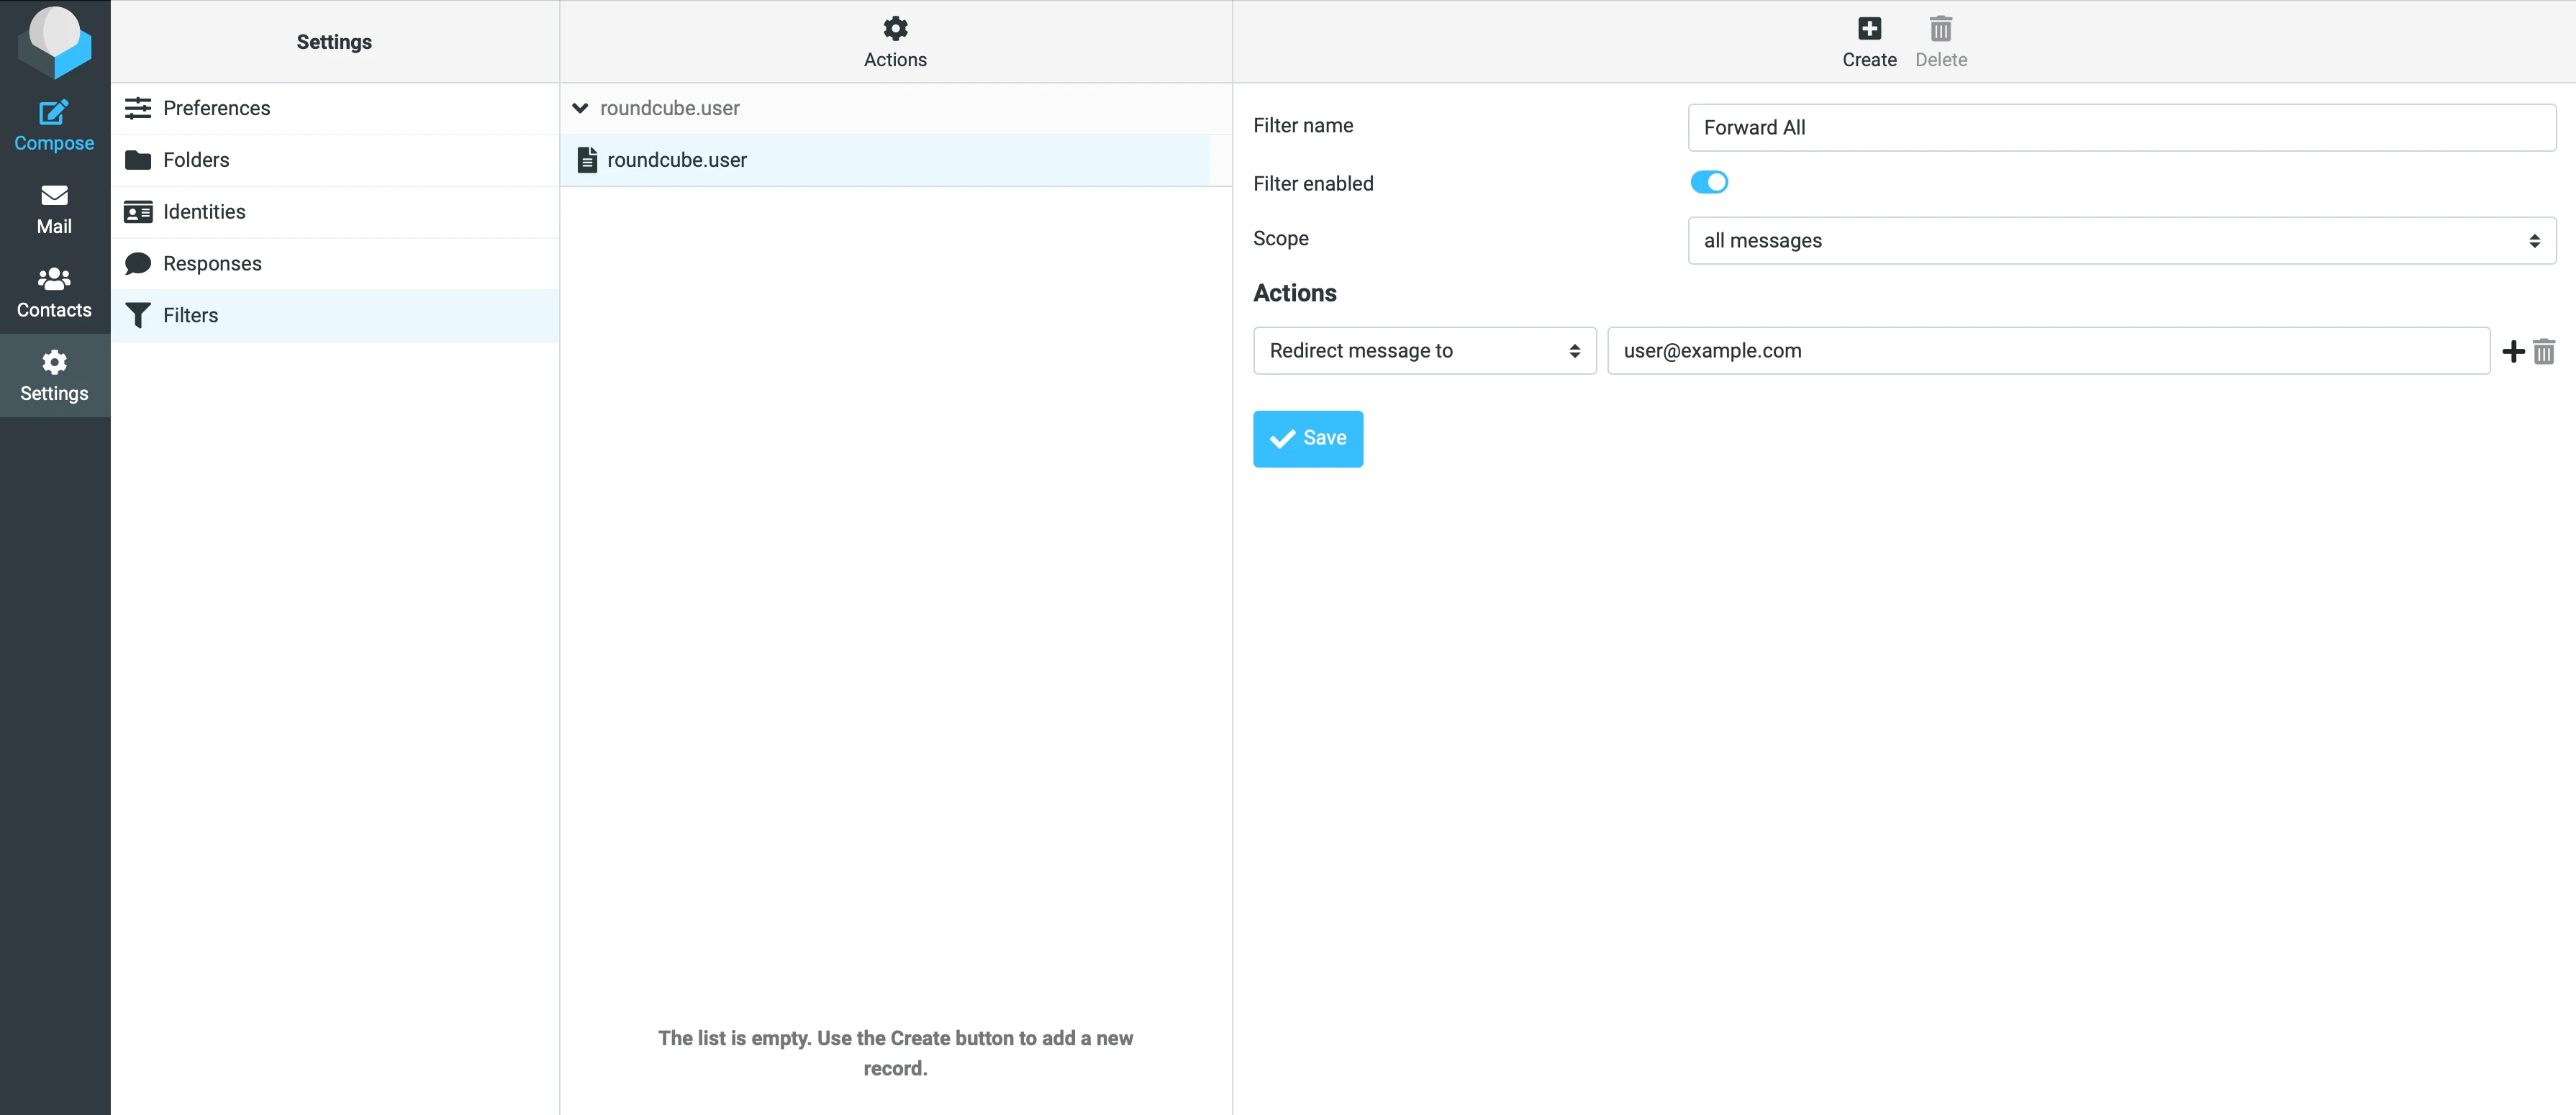
Task: Open Preferences settings section
Action: [216, 108]
